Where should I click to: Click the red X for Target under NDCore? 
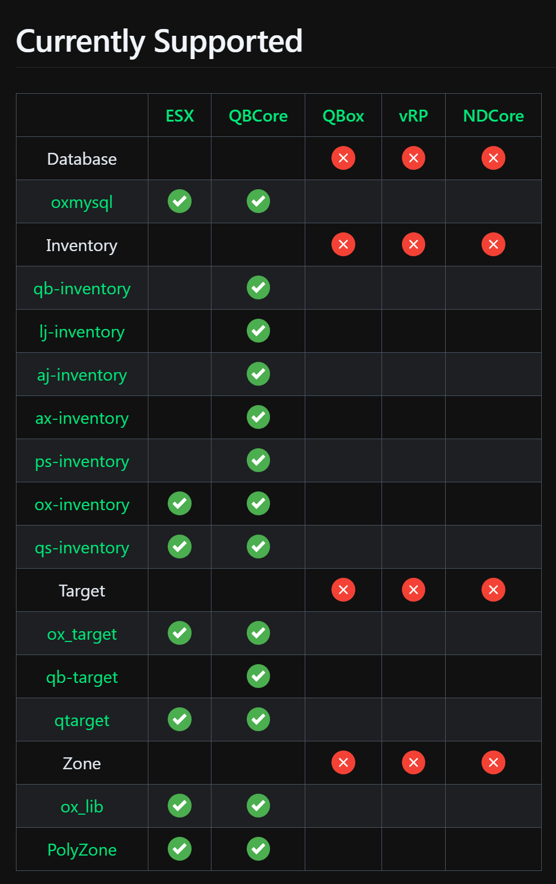(x=493, y=590)
